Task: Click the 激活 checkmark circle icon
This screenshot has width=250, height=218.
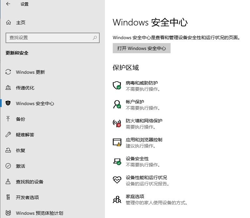Action: [8, 166]
